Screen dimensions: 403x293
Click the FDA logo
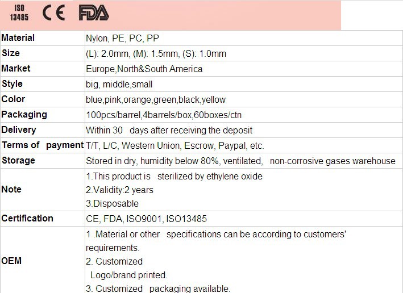[x=93, y=12]
